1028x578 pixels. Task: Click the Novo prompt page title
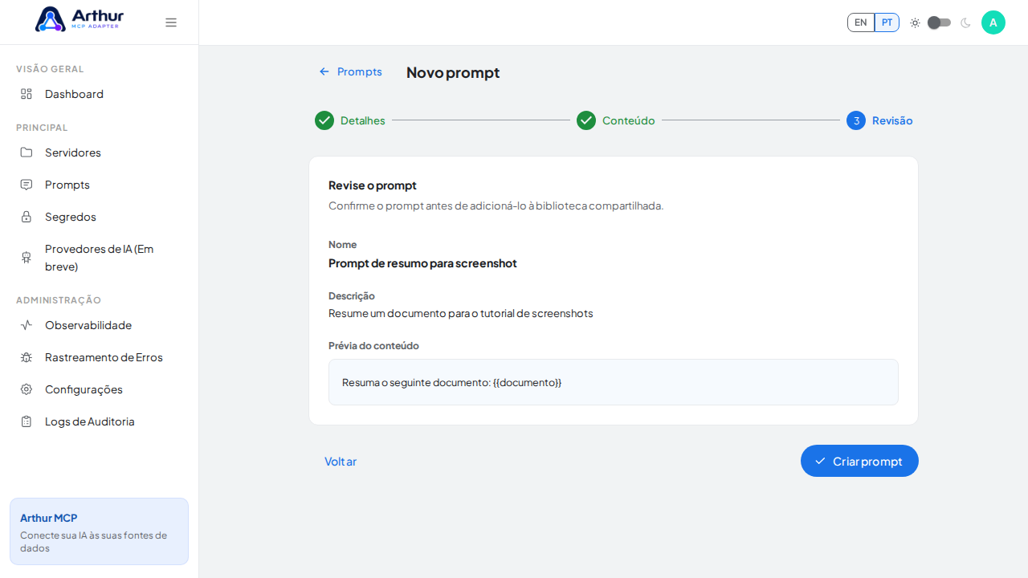tap(453, 72)
